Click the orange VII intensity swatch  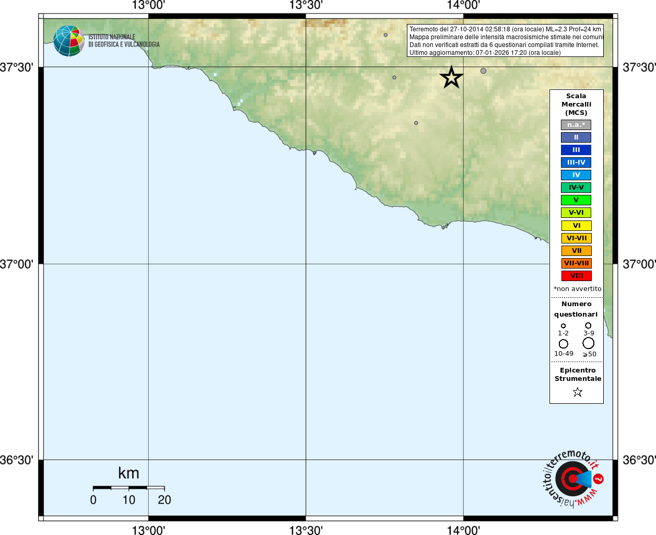(576, 251)
